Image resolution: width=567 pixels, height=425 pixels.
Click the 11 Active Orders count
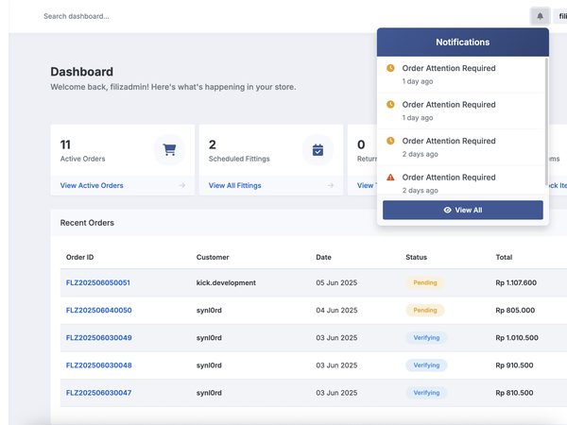pos(65,144)
